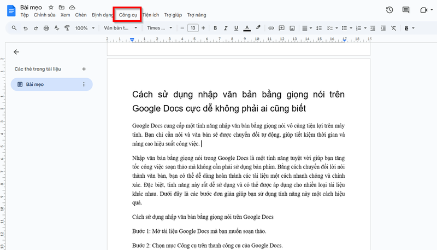Viewport: 437px width, 250px height.
Task: Open the Tệp menu
Action: (25, 15)
